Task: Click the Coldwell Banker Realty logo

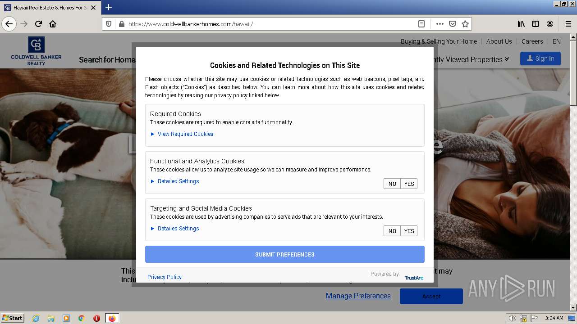Action: 37,51
